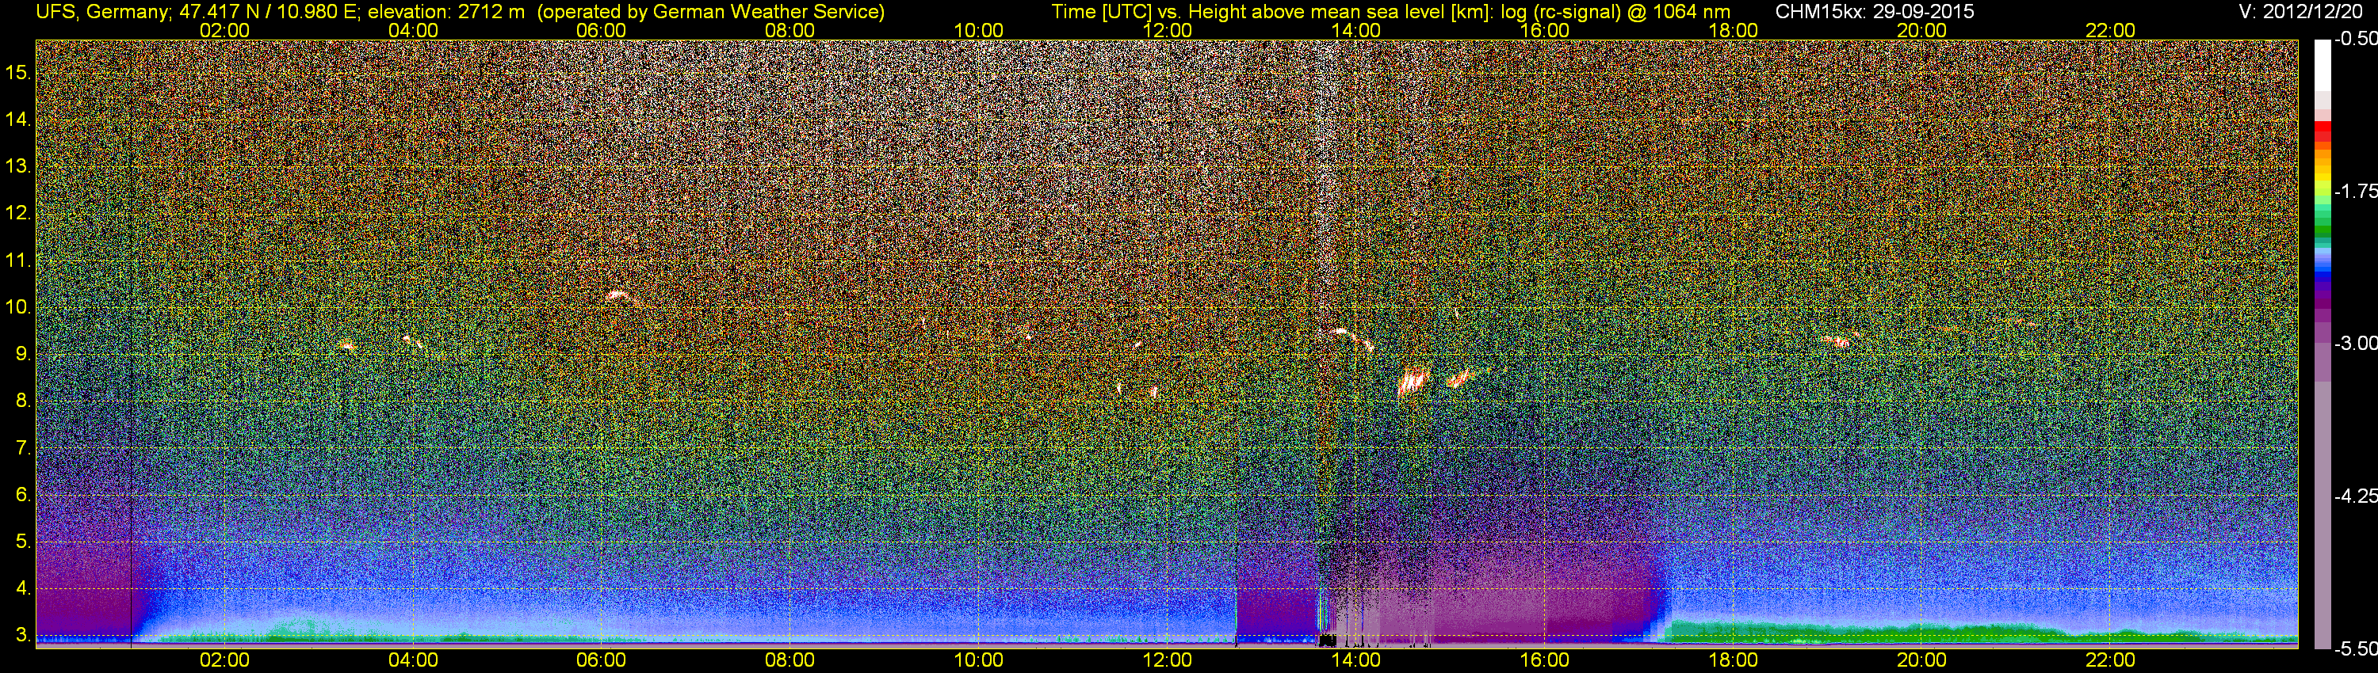2378x673 pixels.
Task: Click the green aerosol layer after 18:00 near 3 km
Action: click(1985, 633)
